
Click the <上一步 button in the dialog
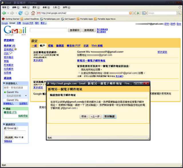(95, 116)
